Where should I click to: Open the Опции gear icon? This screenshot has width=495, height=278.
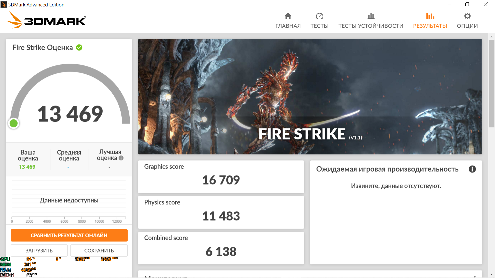467,16
